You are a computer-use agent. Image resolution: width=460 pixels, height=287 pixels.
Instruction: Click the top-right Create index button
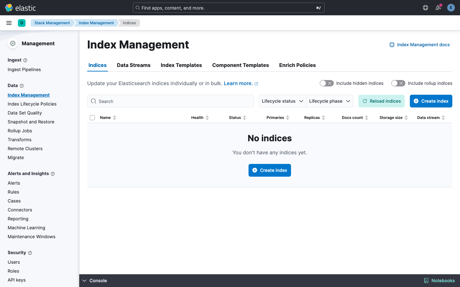click(431, 101)
